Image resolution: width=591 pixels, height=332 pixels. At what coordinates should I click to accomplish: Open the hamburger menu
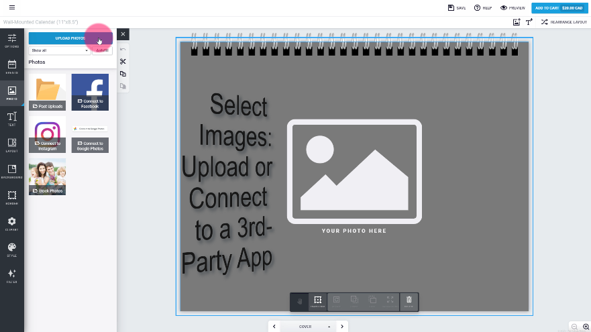(x=11, y=7)
